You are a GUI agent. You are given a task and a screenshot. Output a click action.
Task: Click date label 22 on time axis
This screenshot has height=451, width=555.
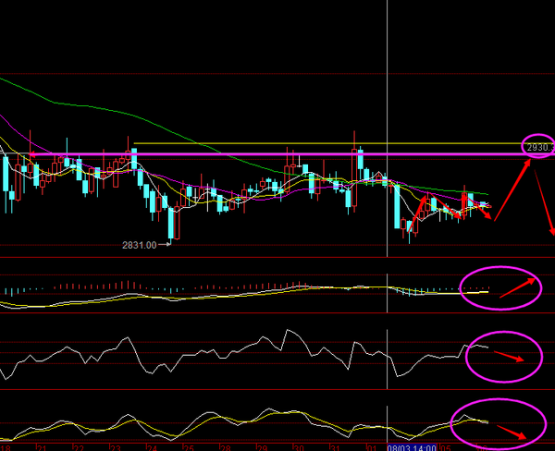tap(79, 448)
